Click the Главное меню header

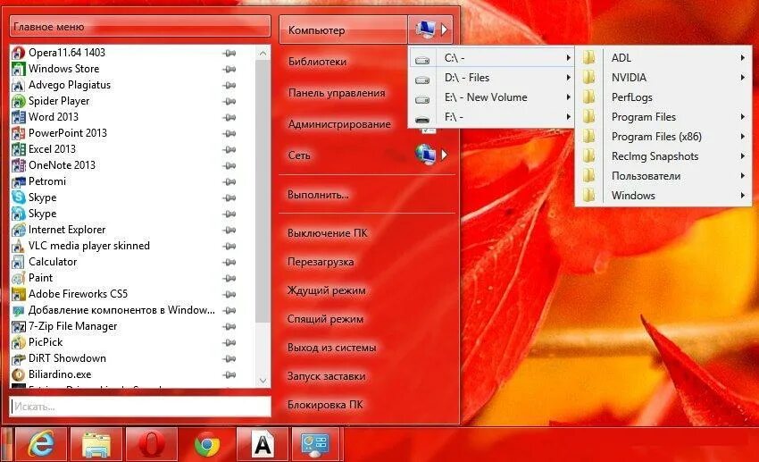pos(140,27)
